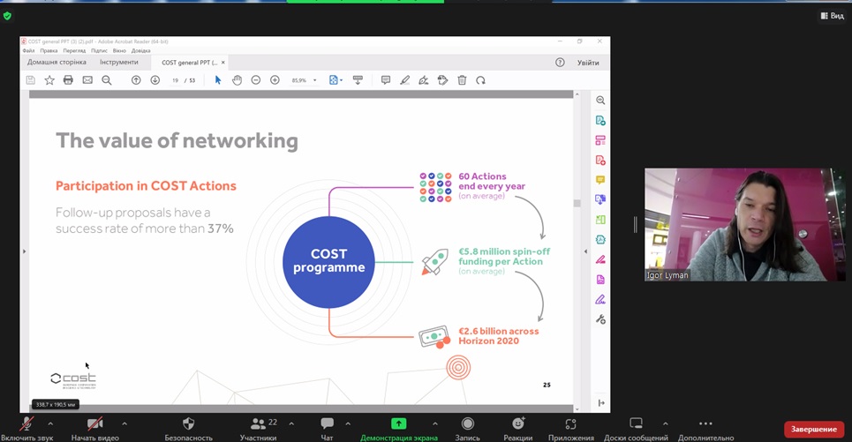This screenshot has width=852, height=442.
Task: Collapse the right tools panel arrow
Action: (x=601, y=403)
